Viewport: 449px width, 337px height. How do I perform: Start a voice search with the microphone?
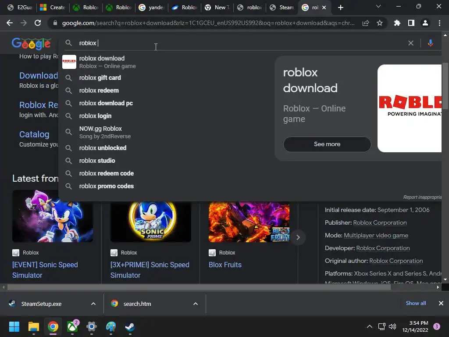click(x=431, y=43)
